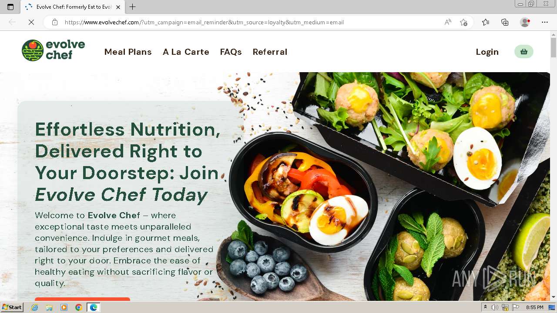Image resolution: width=557 pixels, height=313 pixels.
Task: Go to Meal Plans page
Action: coord(128,52)
